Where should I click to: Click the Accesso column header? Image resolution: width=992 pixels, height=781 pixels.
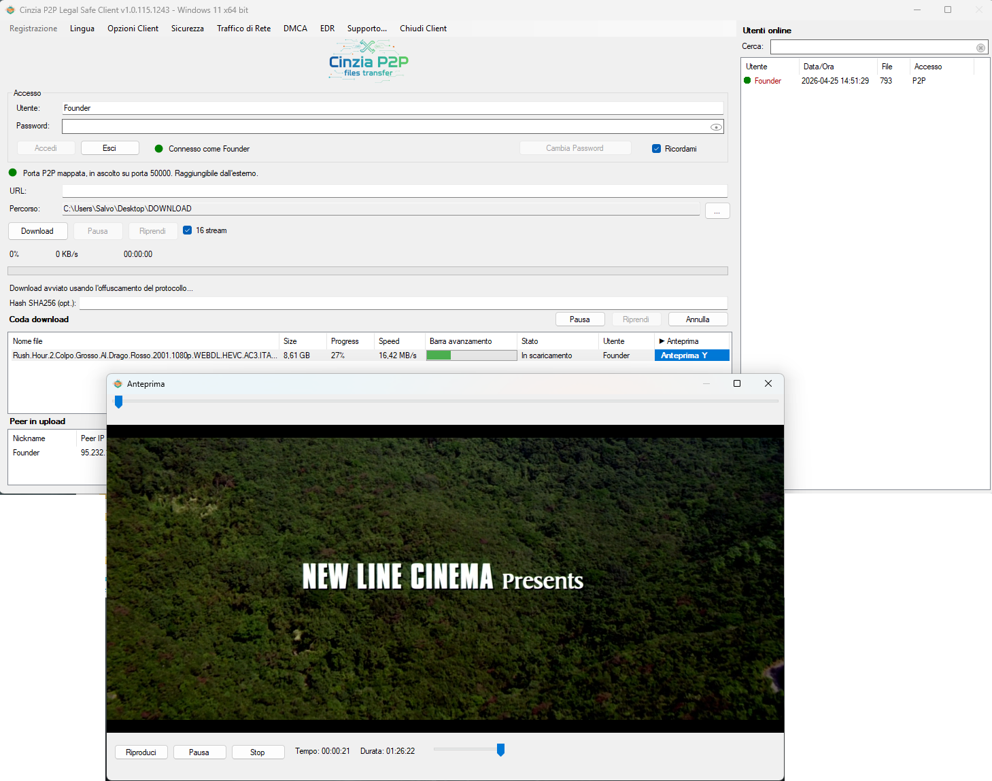[x=942, y=67]
